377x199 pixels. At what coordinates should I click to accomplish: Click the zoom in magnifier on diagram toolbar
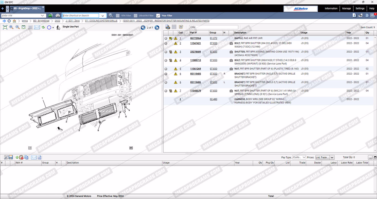[11, 27]
